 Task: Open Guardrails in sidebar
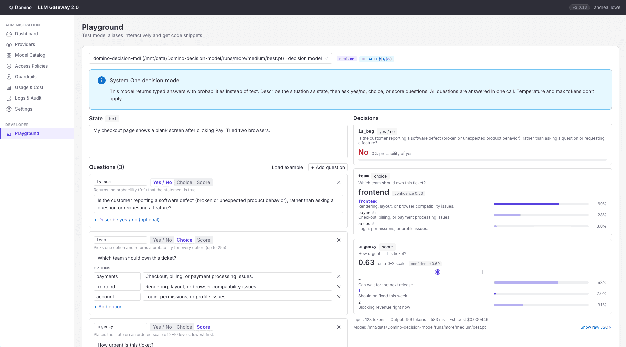click(x=26, y=77)
